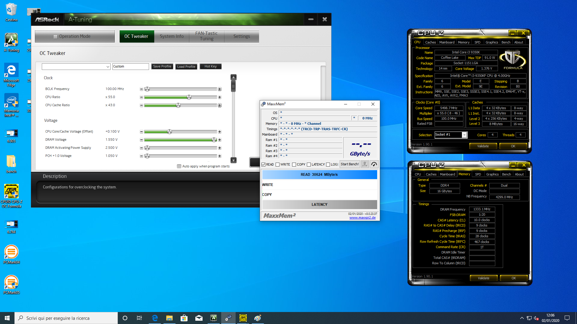
Task: Open File Explorer from taskbar
Action: (x=169, y=318)
